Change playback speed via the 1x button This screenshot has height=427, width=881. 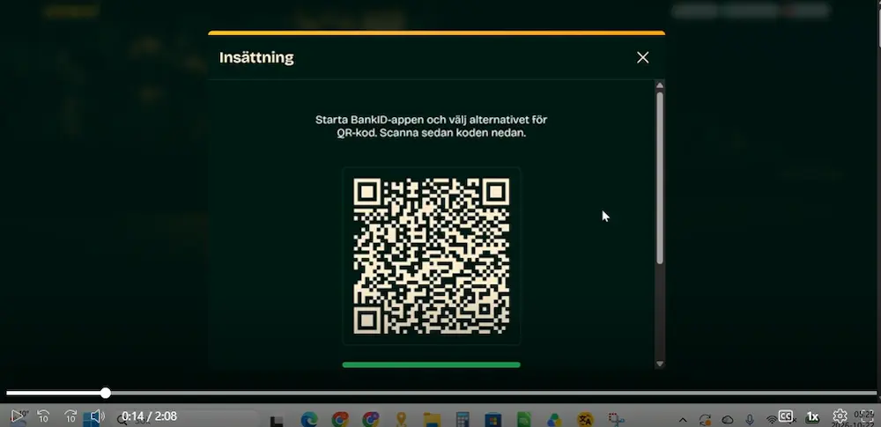(812, 416)
